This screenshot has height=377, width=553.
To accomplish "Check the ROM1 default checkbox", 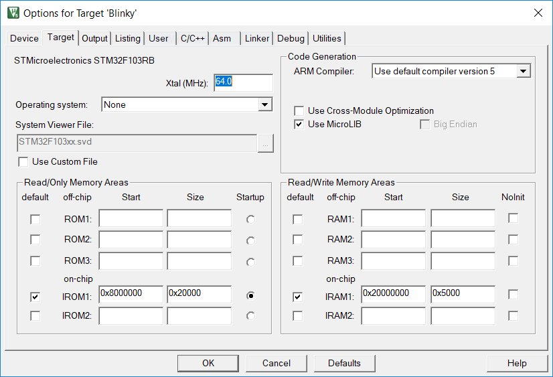I will (35, 220).
